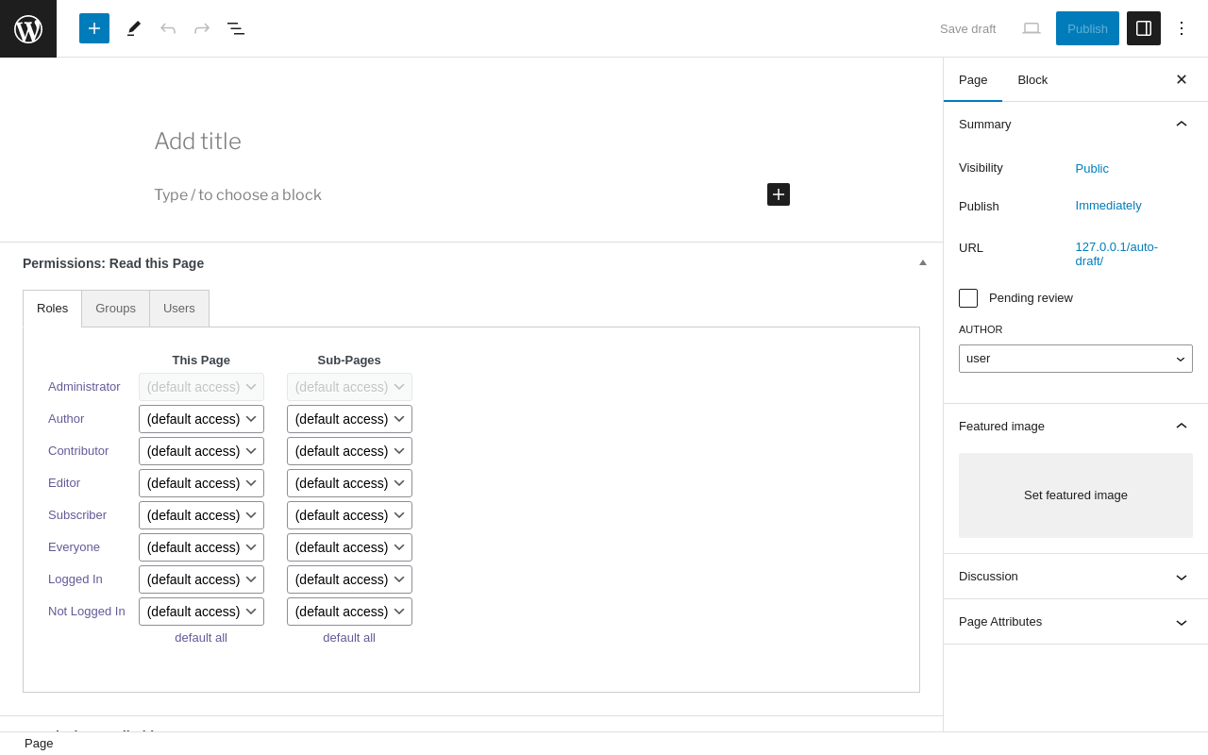Click the Preview laptop icon
Screen dimensions: 1208x755
coord(1032,28)
